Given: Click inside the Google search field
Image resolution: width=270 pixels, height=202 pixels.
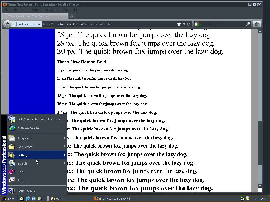Looking at the screenshot, I should point(224,24).
